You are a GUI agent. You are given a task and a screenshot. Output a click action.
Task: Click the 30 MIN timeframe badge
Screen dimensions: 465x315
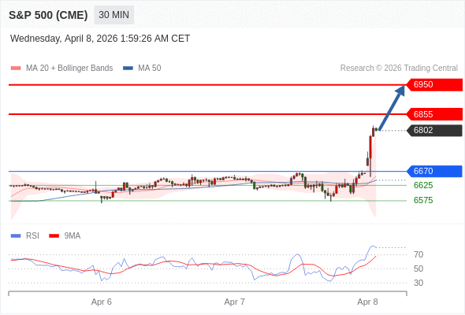pos(113,15)
